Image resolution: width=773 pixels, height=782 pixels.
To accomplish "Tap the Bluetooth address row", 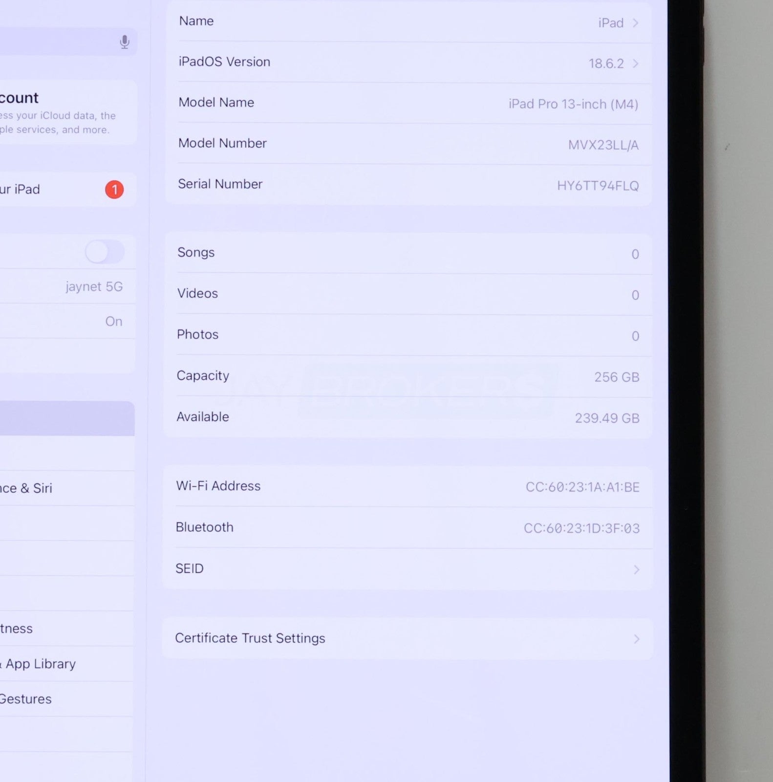I will (x=408, y=528).
